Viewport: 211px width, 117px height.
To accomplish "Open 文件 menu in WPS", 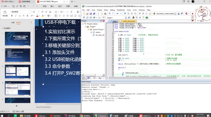I will coord(5,6).
